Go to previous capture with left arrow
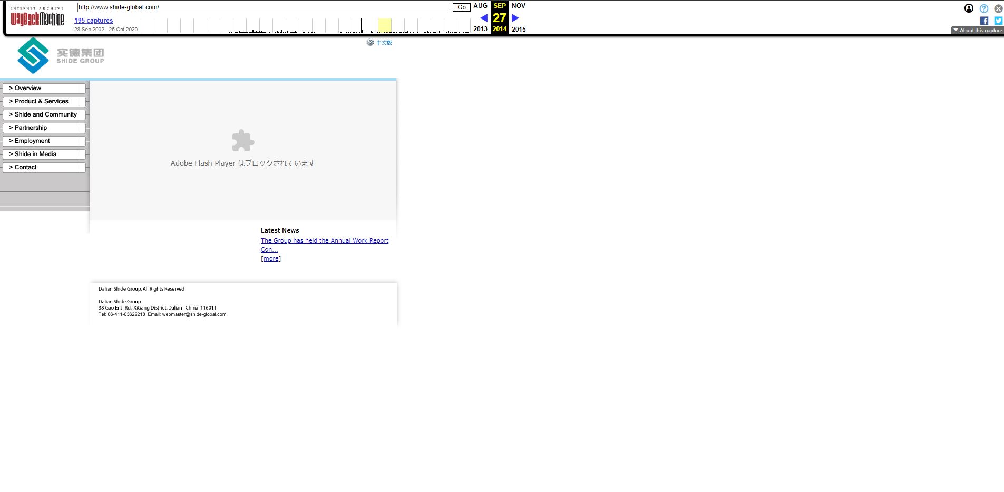 pos(483,18)
